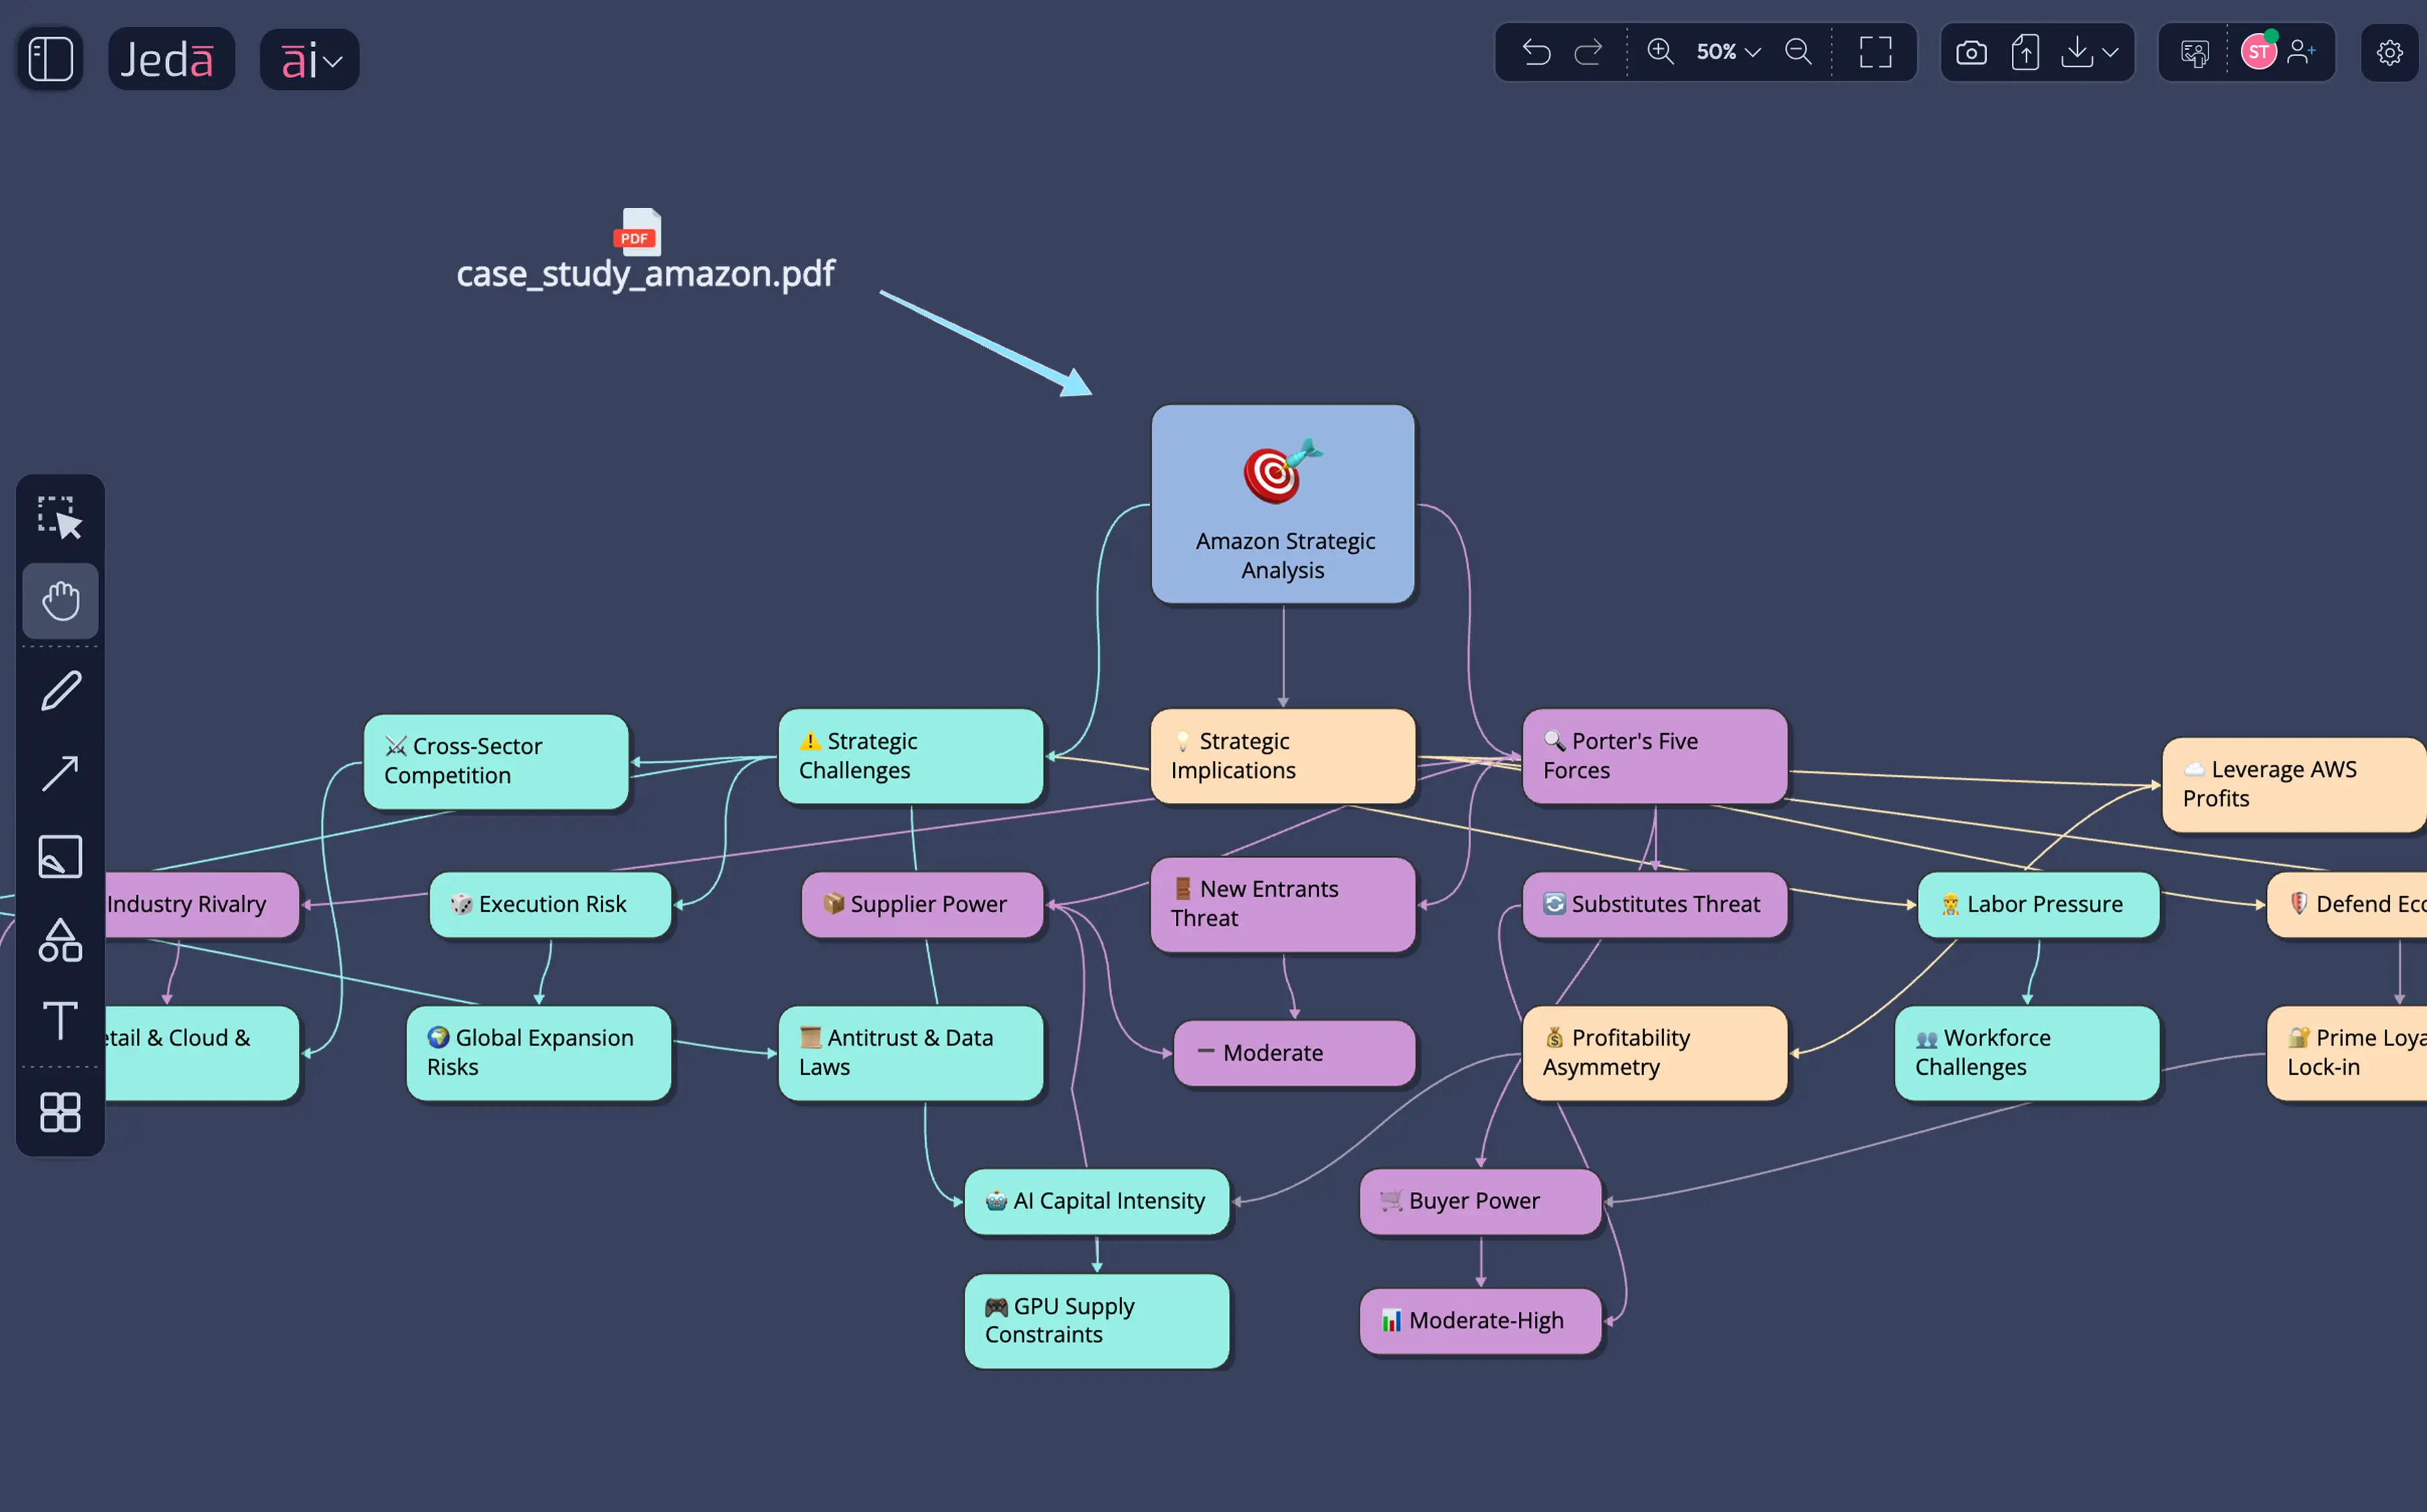Select the Strategic Challenges node
The height and width of the screenshot is (1512, 2427).
(911, 756)
